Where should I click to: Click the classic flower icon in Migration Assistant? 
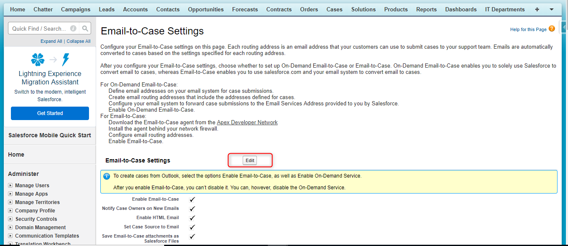[x=38, y=60]
